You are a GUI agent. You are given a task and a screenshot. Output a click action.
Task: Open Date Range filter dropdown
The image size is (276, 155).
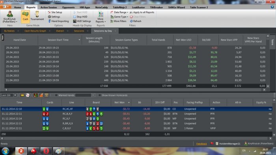(x=119, y=12)
